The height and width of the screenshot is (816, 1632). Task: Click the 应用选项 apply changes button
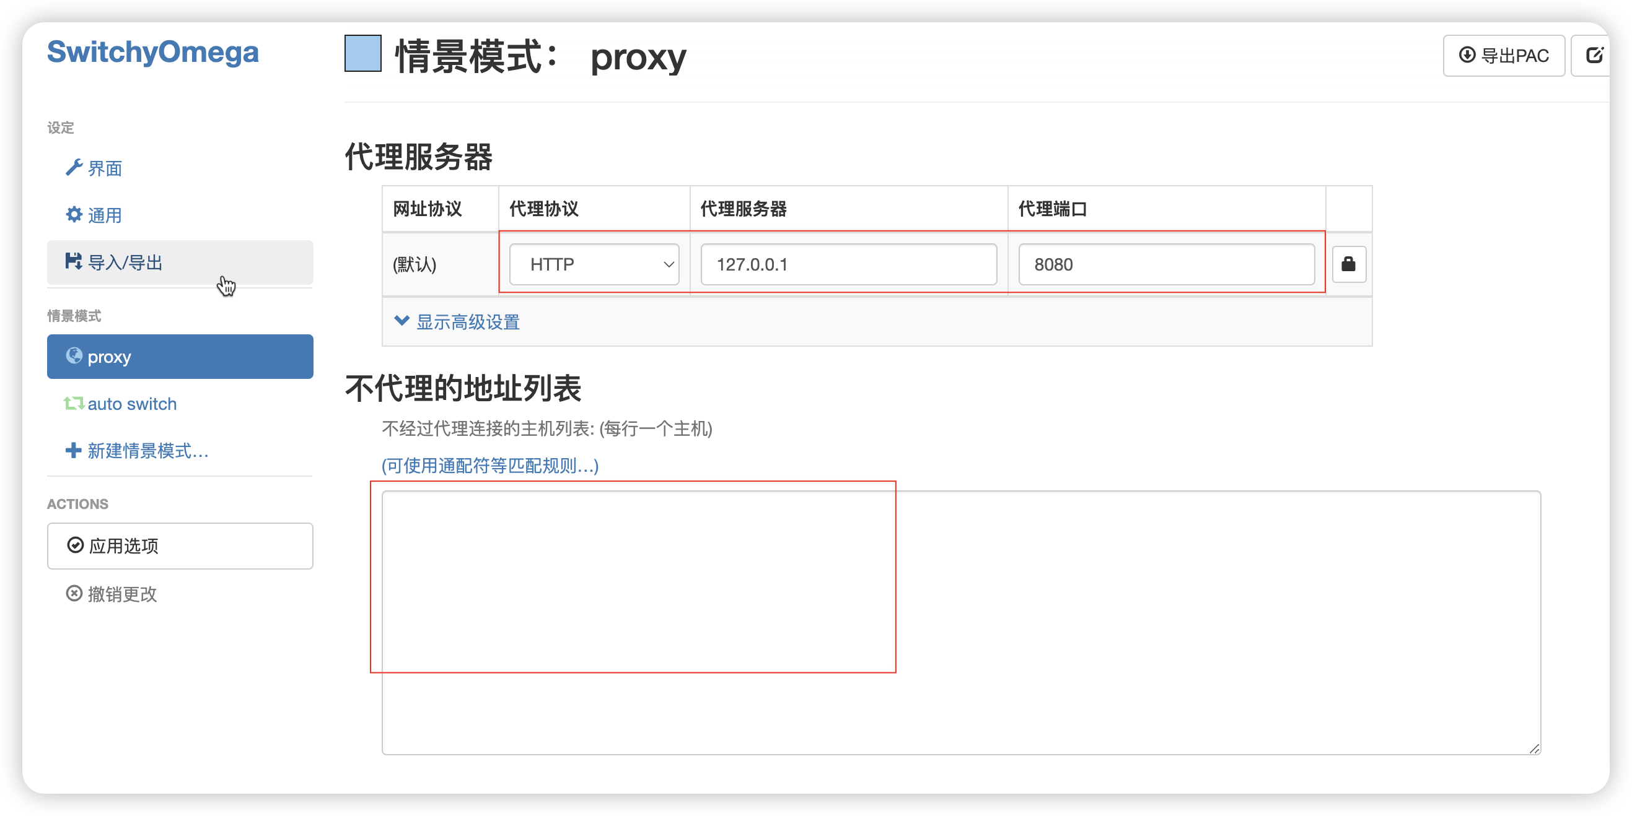coord(179,545)
